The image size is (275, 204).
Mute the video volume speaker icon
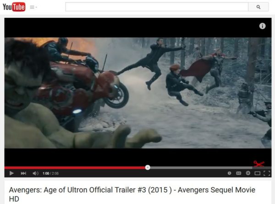click(x=35, y=173)
